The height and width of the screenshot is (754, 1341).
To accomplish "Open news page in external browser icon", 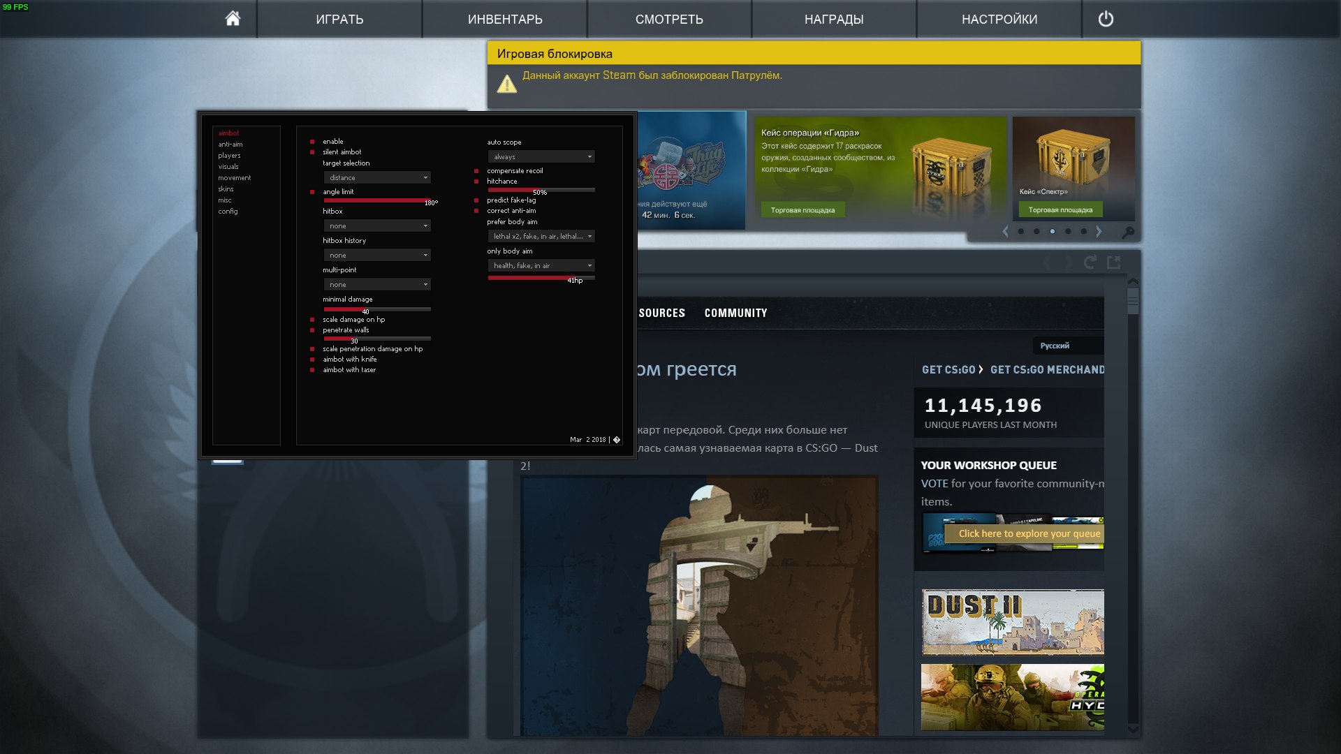I will 1114,263.
